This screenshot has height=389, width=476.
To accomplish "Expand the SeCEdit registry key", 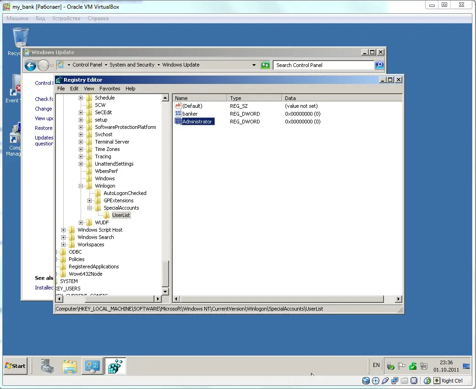I will click(x=81, y=112).
